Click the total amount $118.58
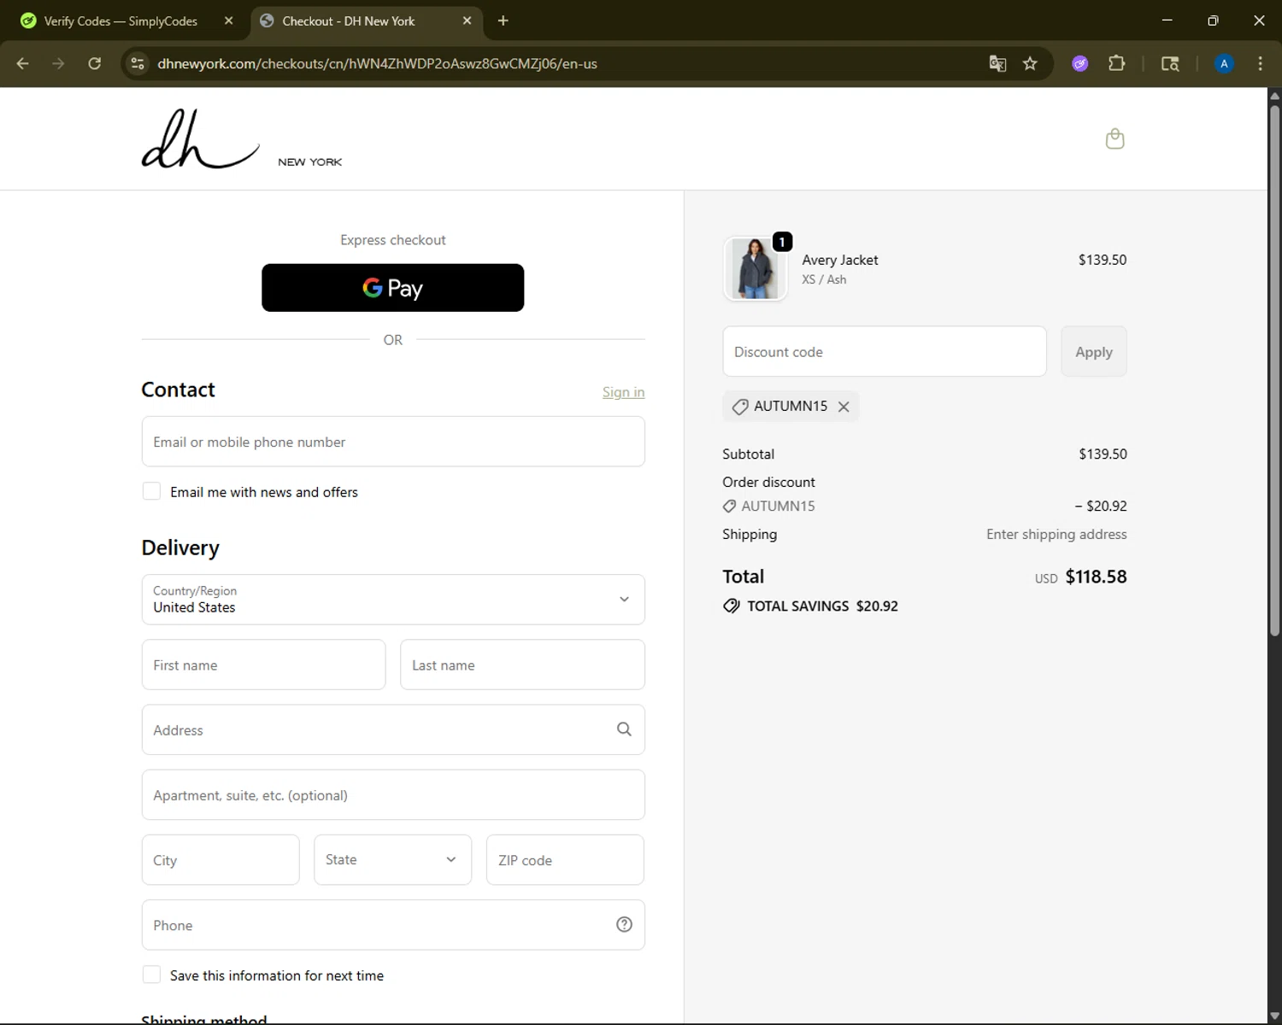The height and width of the screenshot is (1025, 1282). pos(1096,577)
